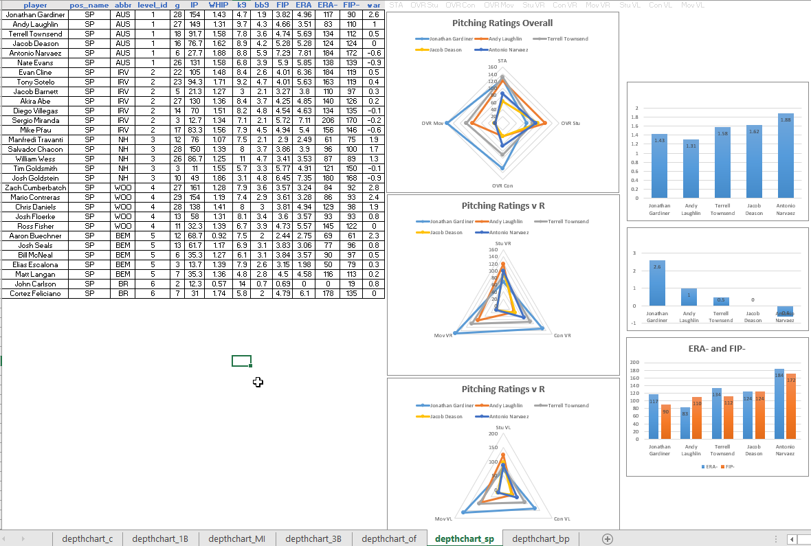Open the depthchart_1B sheet tab
Image resolution: width=811 pixels, height=546 pixels.
click(159, 539)
